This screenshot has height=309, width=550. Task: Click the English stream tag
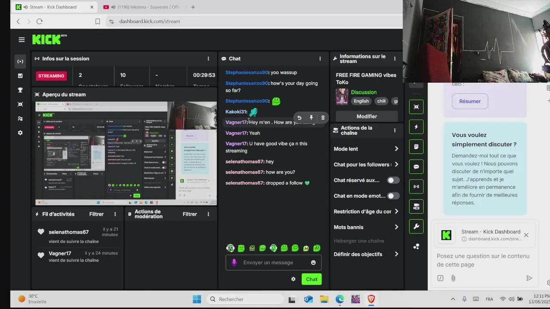point(361,101)
